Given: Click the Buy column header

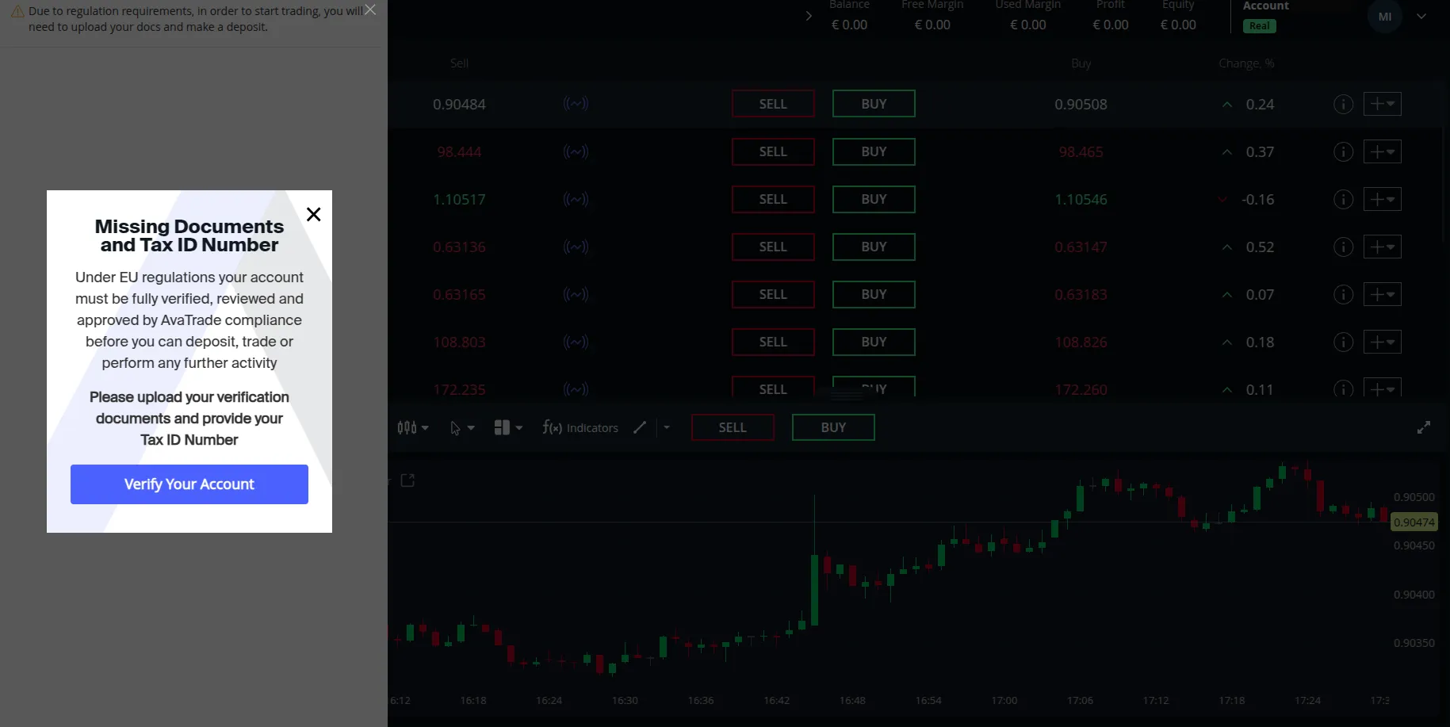Looking at the screenshot, I should pos(1081,63).
